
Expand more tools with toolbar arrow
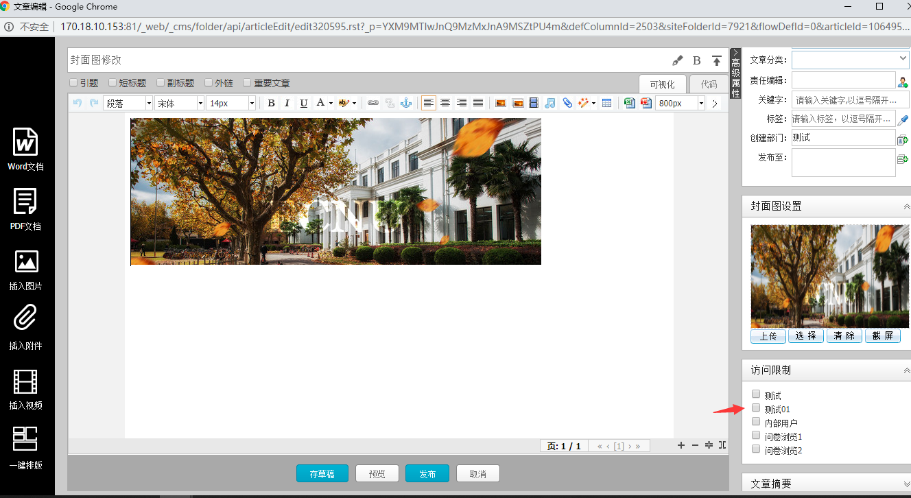tap(715, 103)
